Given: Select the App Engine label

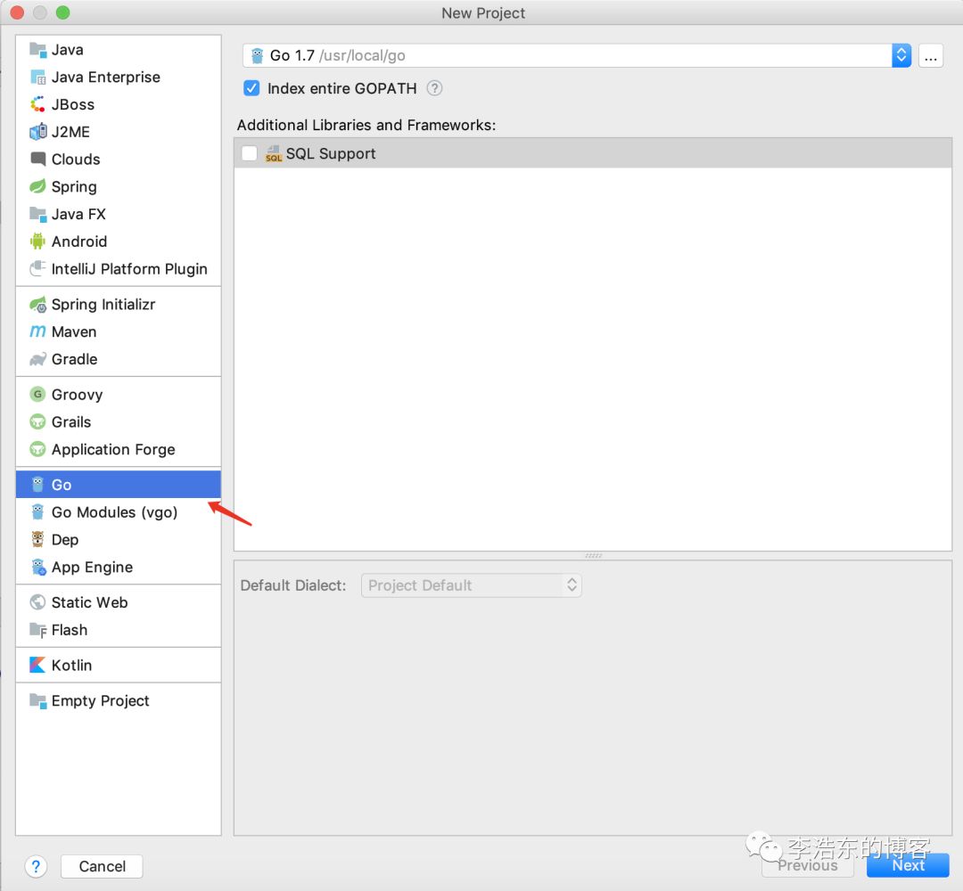Looking at the screenshot, I should (92, 567).
